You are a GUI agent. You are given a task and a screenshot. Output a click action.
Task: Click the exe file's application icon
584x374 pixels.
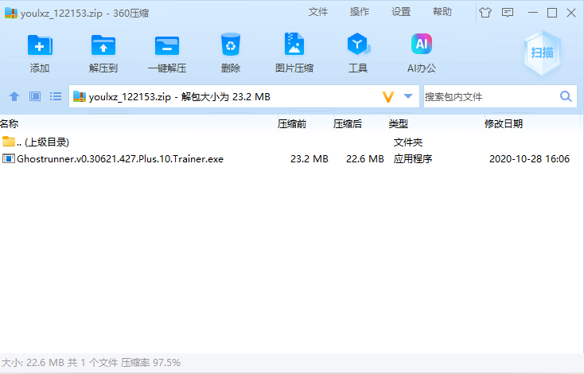tap(8, 158)
